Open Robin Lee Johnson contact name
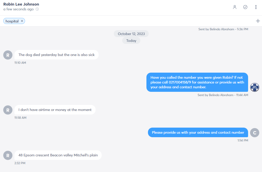This screenshot has height=172, width=262. (x=21, y=4)
